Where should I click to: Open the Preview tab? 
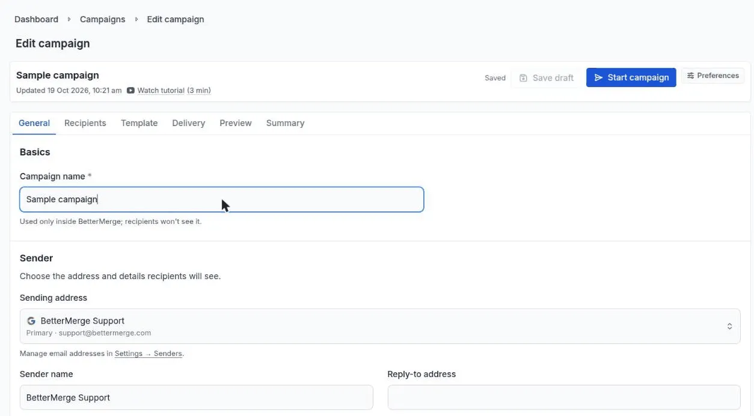[235, 123]
